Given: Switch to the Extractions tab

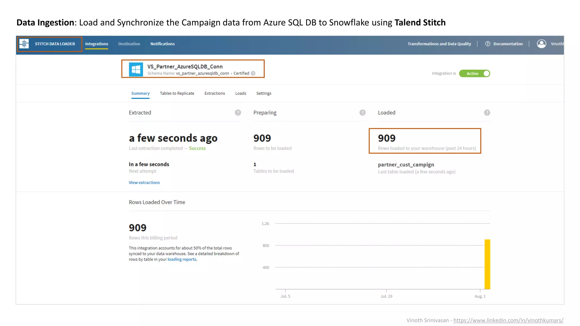Looking at the screenshot, I should [215, 93].
